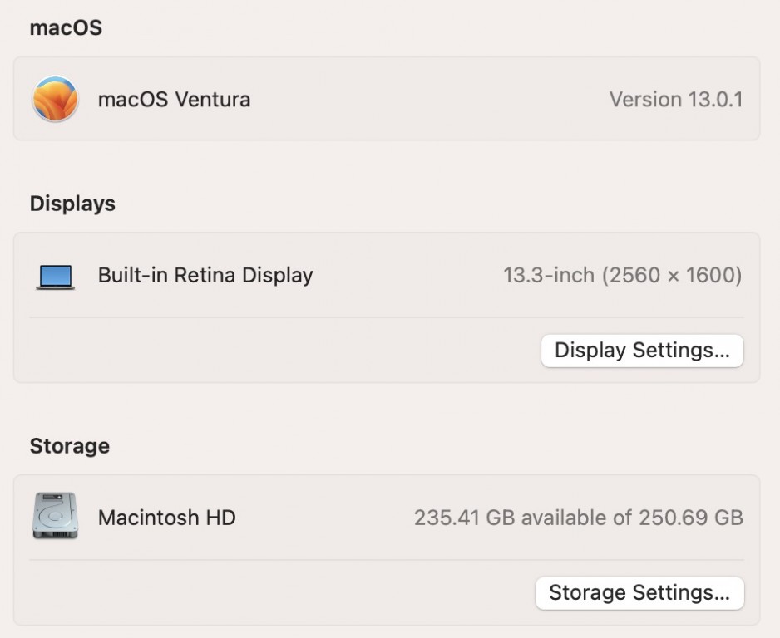
Task: Click the divider line in Displays panel
Action: (386, 317)
